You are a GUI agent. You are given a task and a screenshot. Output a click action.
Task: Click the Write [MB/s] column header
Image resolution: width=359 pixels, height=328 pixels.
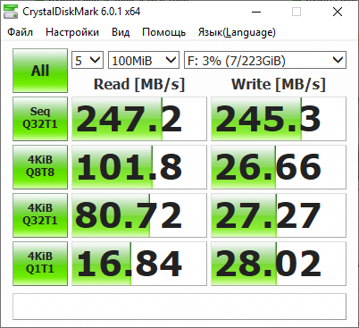click(x=279, y=84)
